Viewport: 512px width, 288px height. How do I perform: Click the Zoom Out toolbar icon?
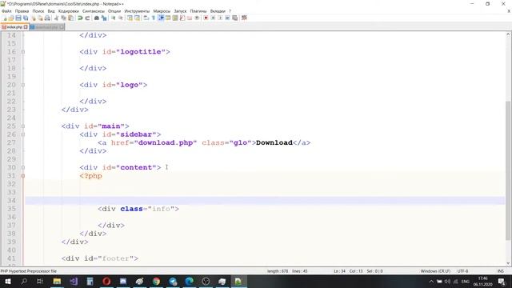pos(121,18)
